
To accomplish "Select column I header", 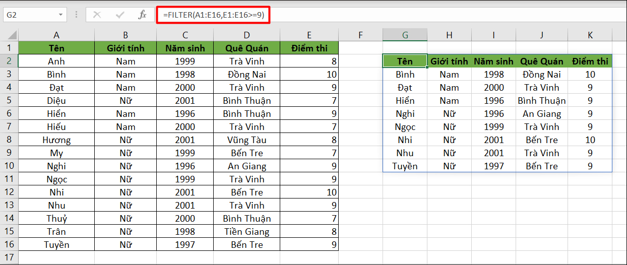I will tap(493, 35).
